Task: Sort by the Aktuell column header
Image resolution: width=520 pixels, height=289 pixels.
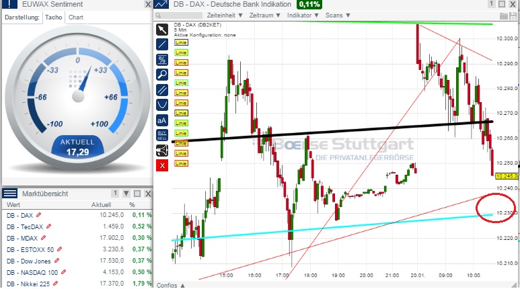Action: click(101, 205)
